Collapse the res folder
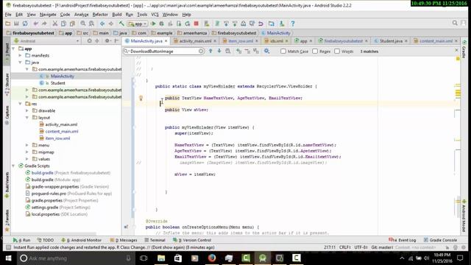 click(20, 104)
